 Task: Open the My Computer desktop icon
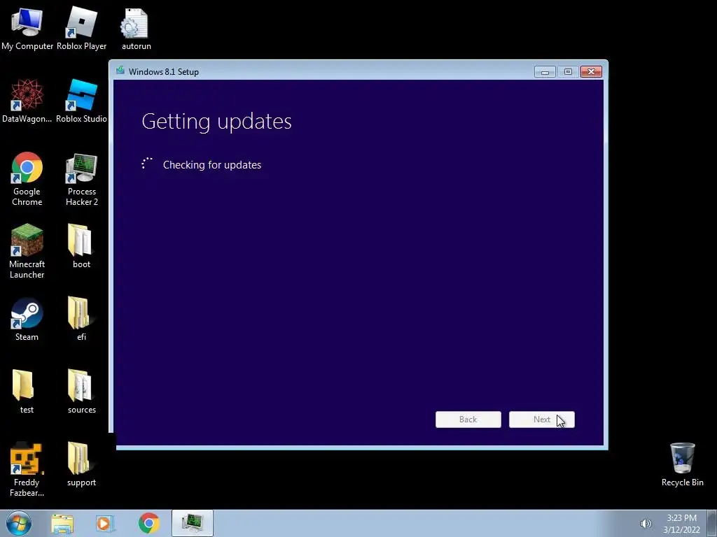pos(27,28)
